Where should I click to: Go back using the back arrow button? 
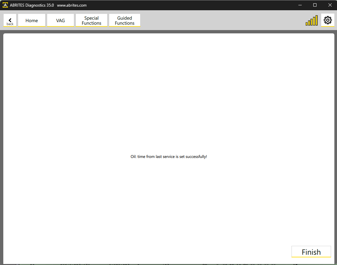10,20
